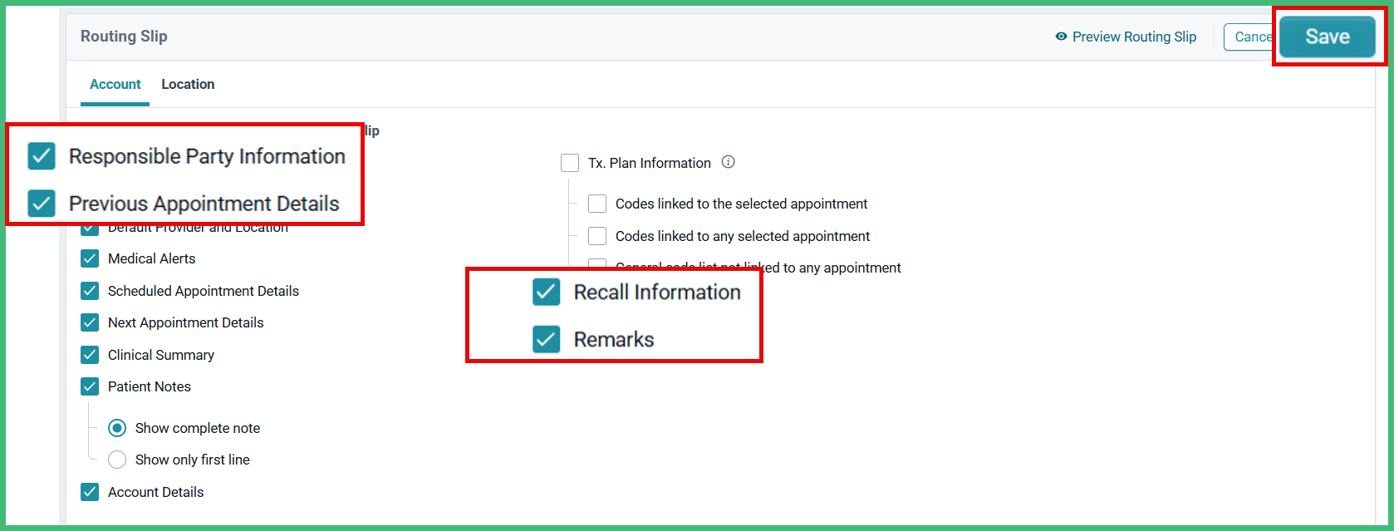Uncheck Responsible Party Information
The width and height of the screenshot is (1394, 531).
point(41,156)
